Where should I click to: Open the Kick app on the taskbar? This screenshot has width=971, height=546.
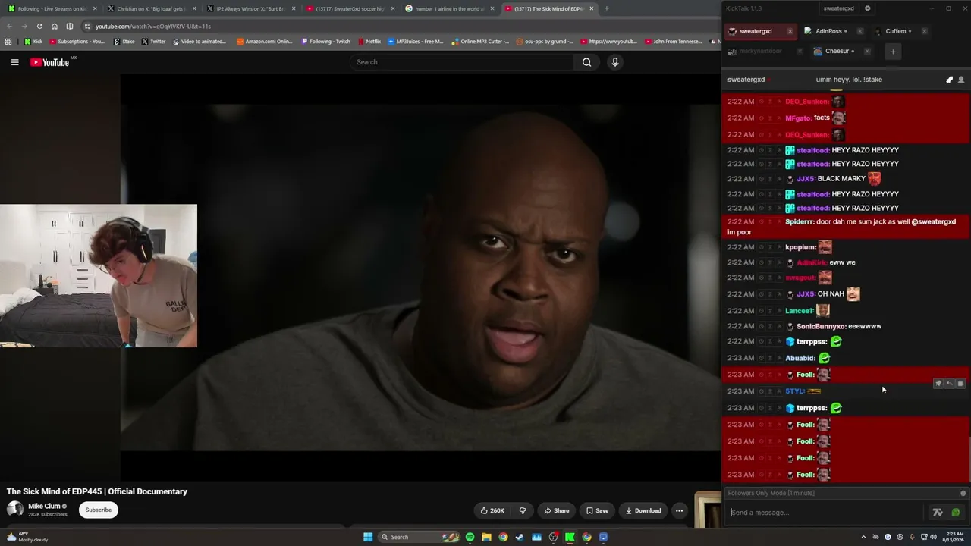pos(570,537)
